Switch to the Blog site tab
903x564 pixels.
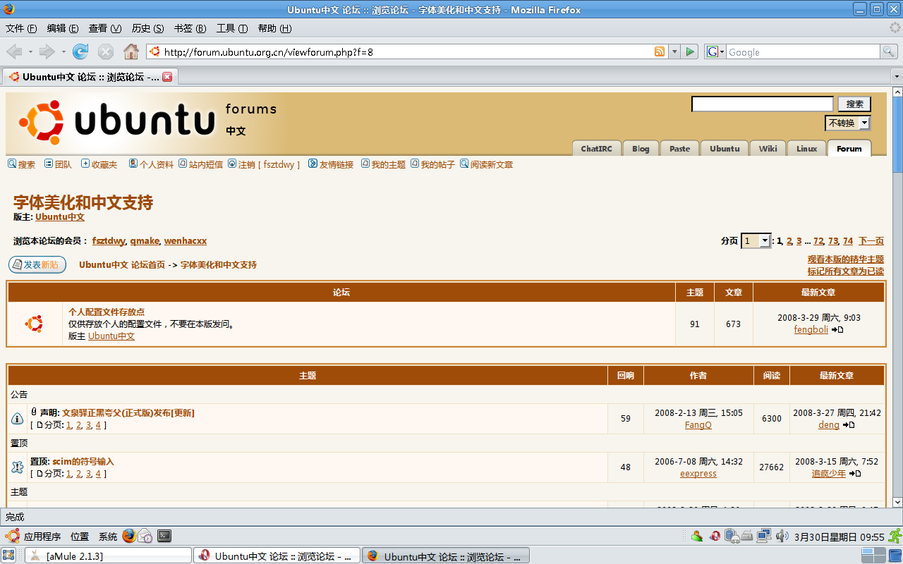point(641,148)
